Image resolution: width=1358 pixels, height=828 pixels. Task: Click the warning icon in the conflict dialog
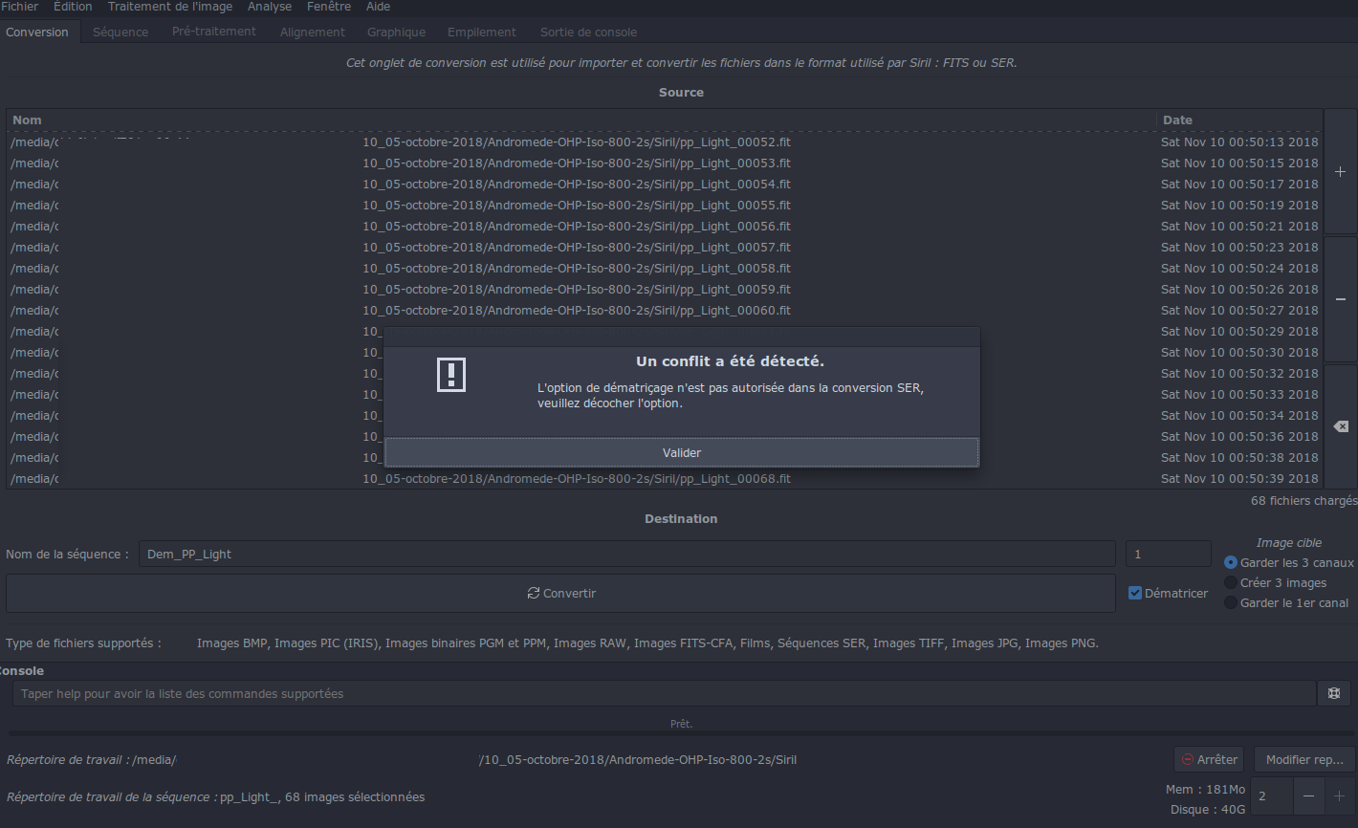(x=451, y=375)
